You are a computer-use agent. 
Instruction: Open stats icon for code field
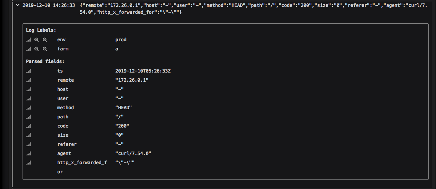(28, 126)
